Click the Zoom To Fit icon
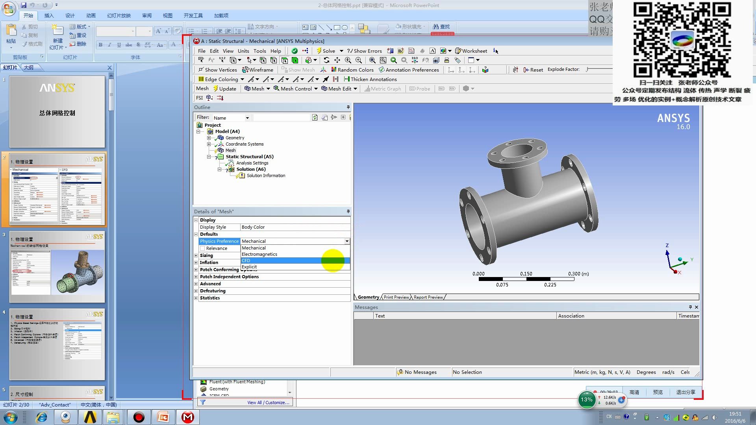Image resolution: width=756 pixels, height=425 pixels. [372, 60]
